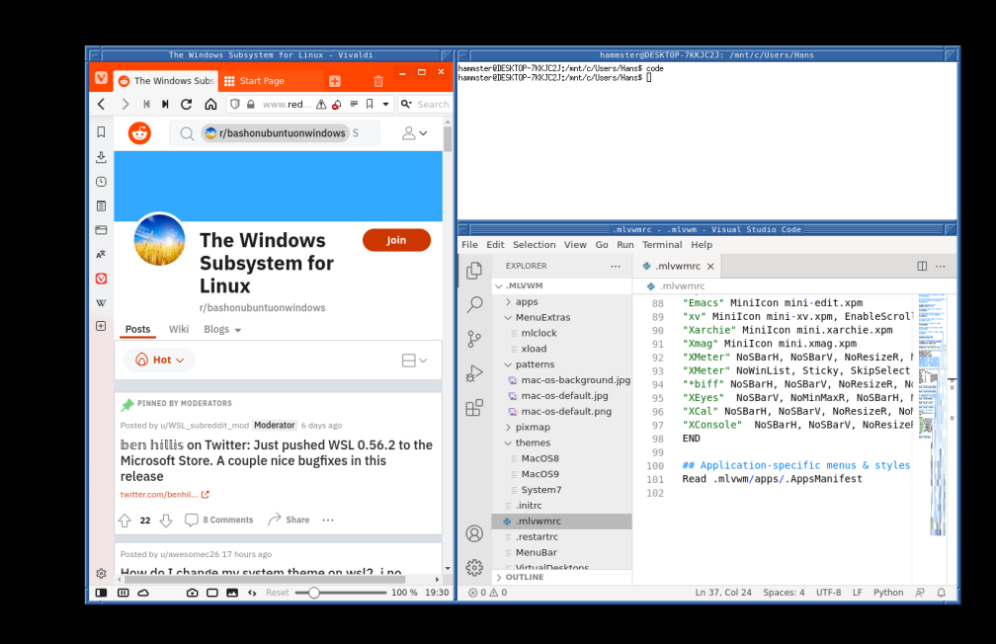Open Vivaldi Translate side panel
The height and width of the screenshot is (644, 996).
[101, 254]
